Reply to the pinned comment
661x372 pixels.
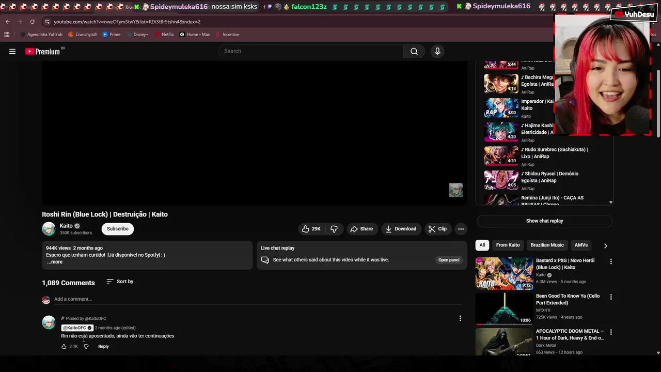click(x=103, y=347)
